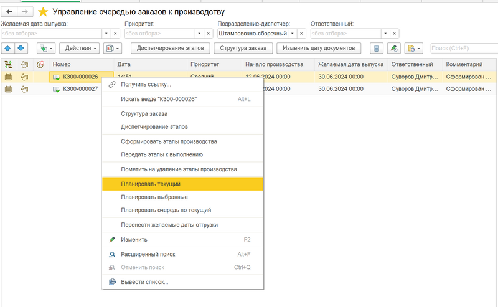The height and width of the screenshot is (307, 498).
Task: Click the structure icon column header
Action: (8, 65)
